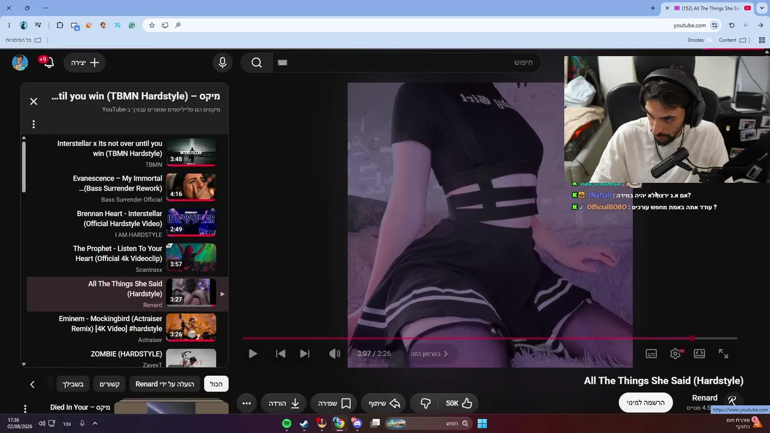The height and width of the screenshot is (433, 770).
Task: Open the YouTube account avatar menu
Action: pyautogui.click(x=20, y=63)
